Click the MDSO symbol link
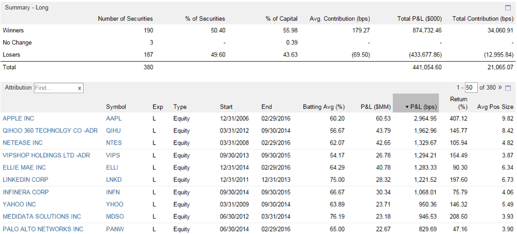Image resolution: width=517 pixels, height=234 pixels. [115, 217]
